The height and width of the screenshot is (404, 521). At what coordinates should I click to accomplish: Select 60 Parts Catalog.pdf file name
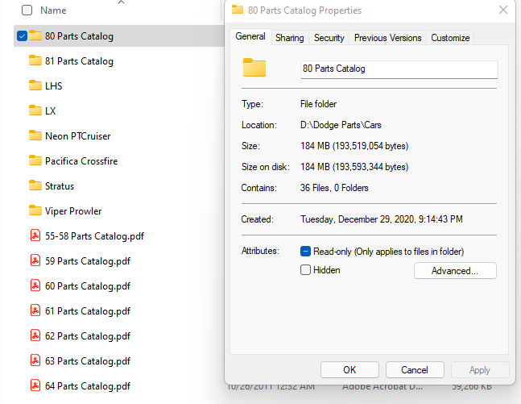click(88, 285)
